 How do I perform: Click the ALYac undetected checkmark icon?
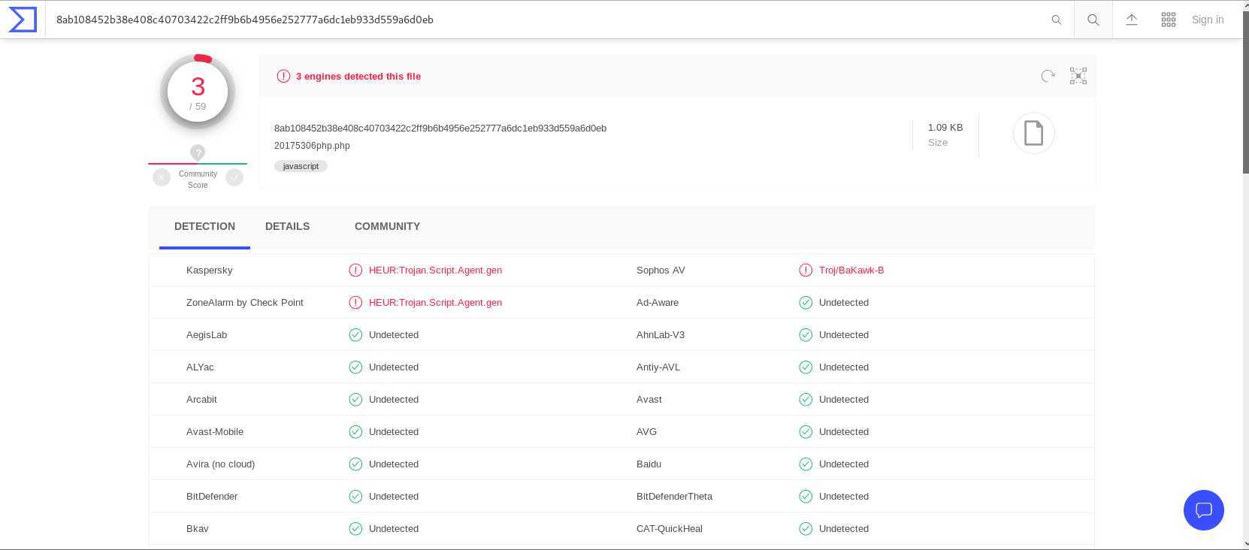pyautogui.click(x=355, y=367)
